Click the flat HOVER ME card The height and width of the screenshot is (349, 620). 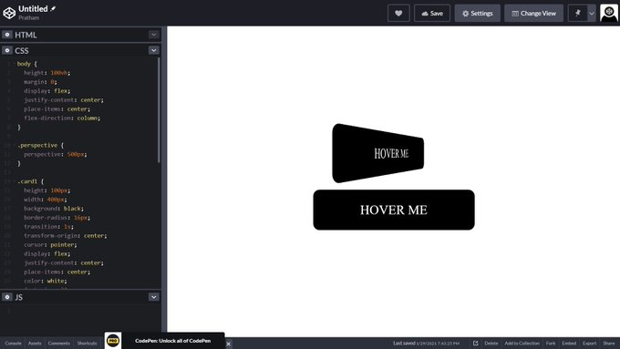tap(394, 210)
